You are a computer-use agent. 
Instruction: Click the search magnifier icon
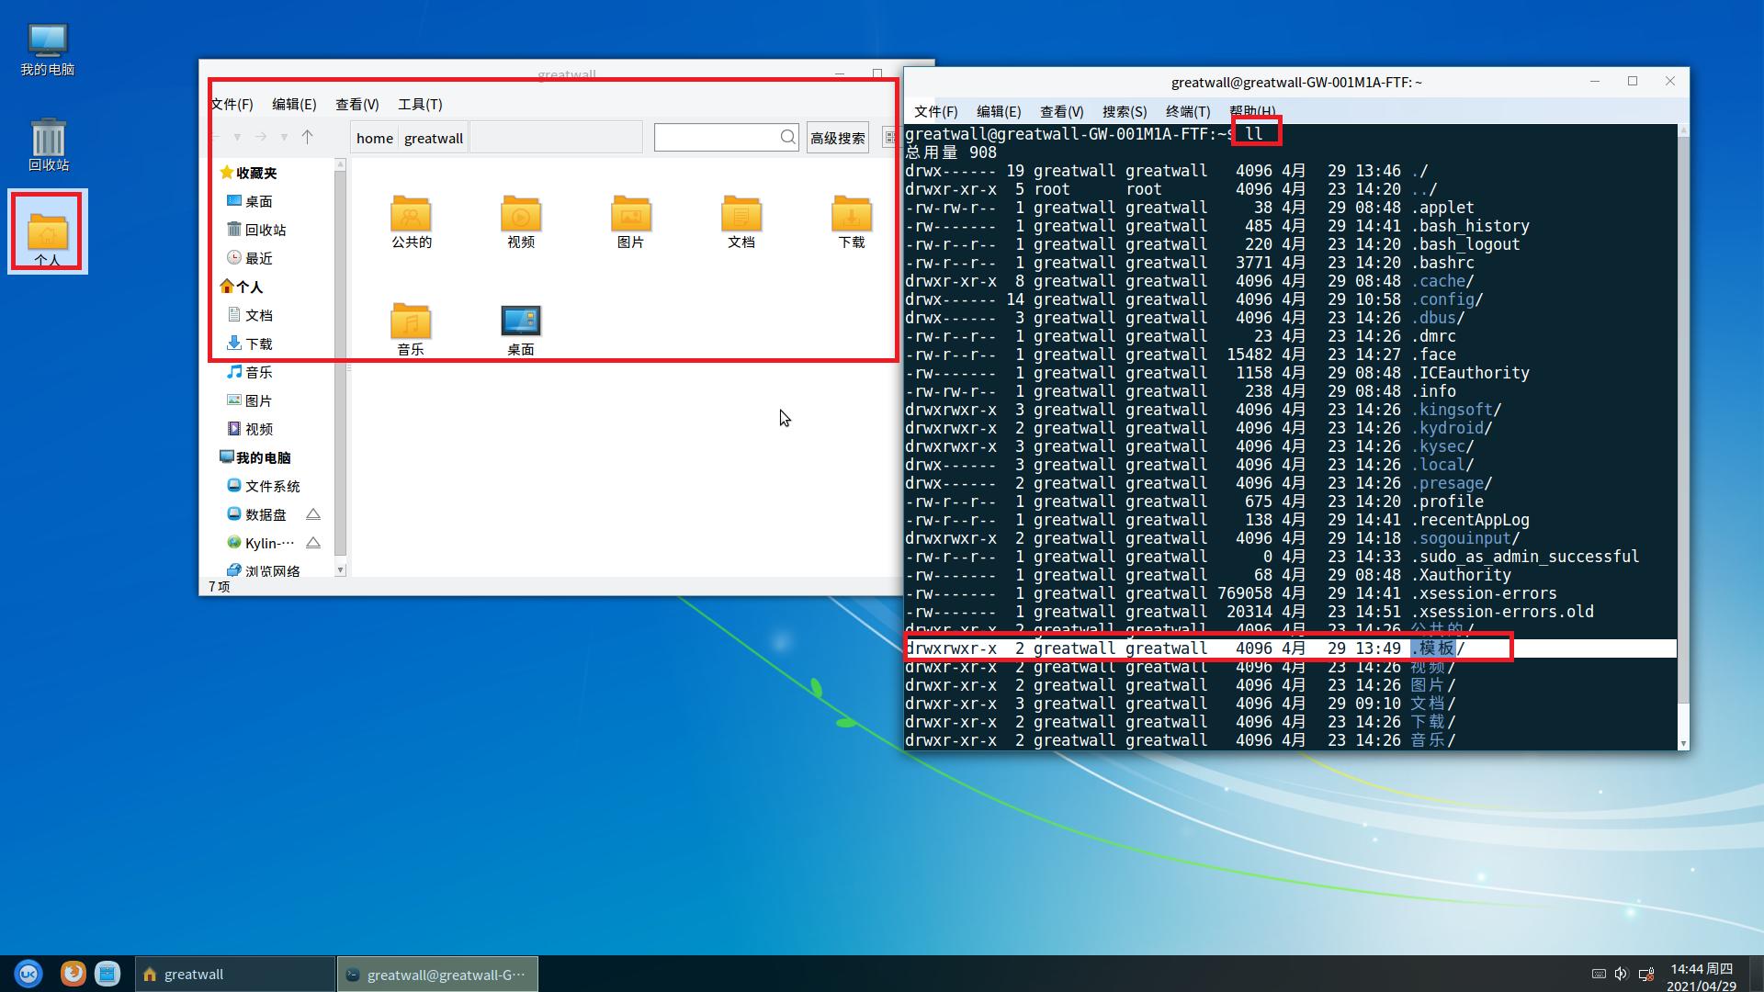point(788,137)
